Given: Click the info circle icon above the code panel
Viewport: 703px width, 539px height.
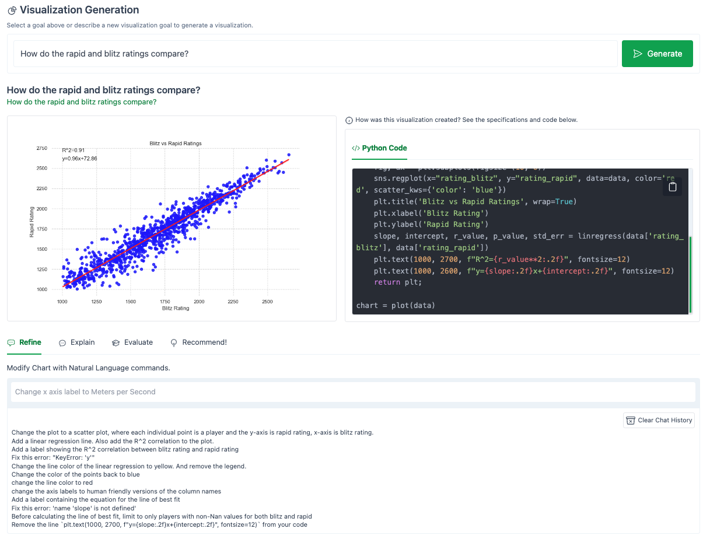Looking at the screenshot, I should 348,120.
